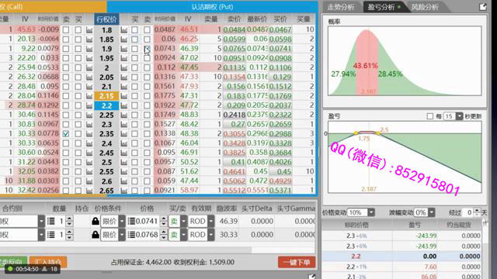Image resolution: width=497 pixels, height=279 pixels.
Task: Switch to 风险分析 tab
Action: (x=425, y=7)
